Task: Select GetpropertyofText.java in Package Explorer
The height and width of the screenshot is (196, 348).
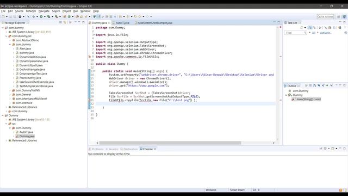Action: pyautogui.click(x=33, y=73)
